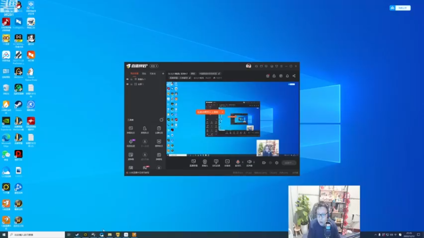Open the image file icon on desktop
The width and height of the screenshot is (424, 238).
pos(19,172)
